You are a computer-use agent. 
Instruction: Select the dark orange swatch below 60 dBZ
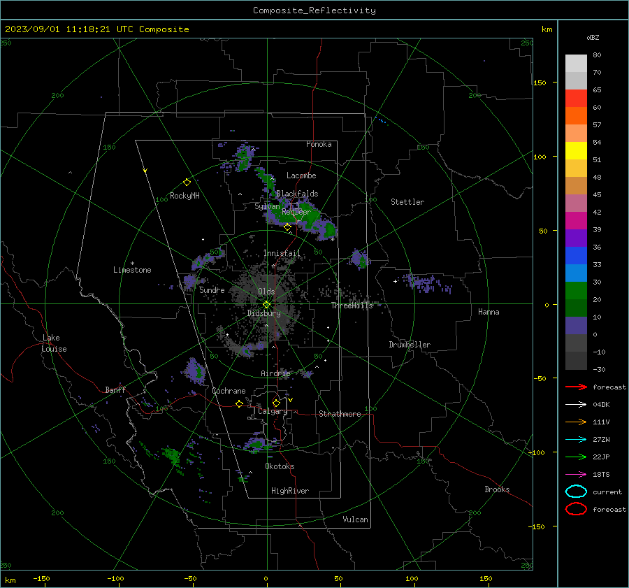(576, 115)
